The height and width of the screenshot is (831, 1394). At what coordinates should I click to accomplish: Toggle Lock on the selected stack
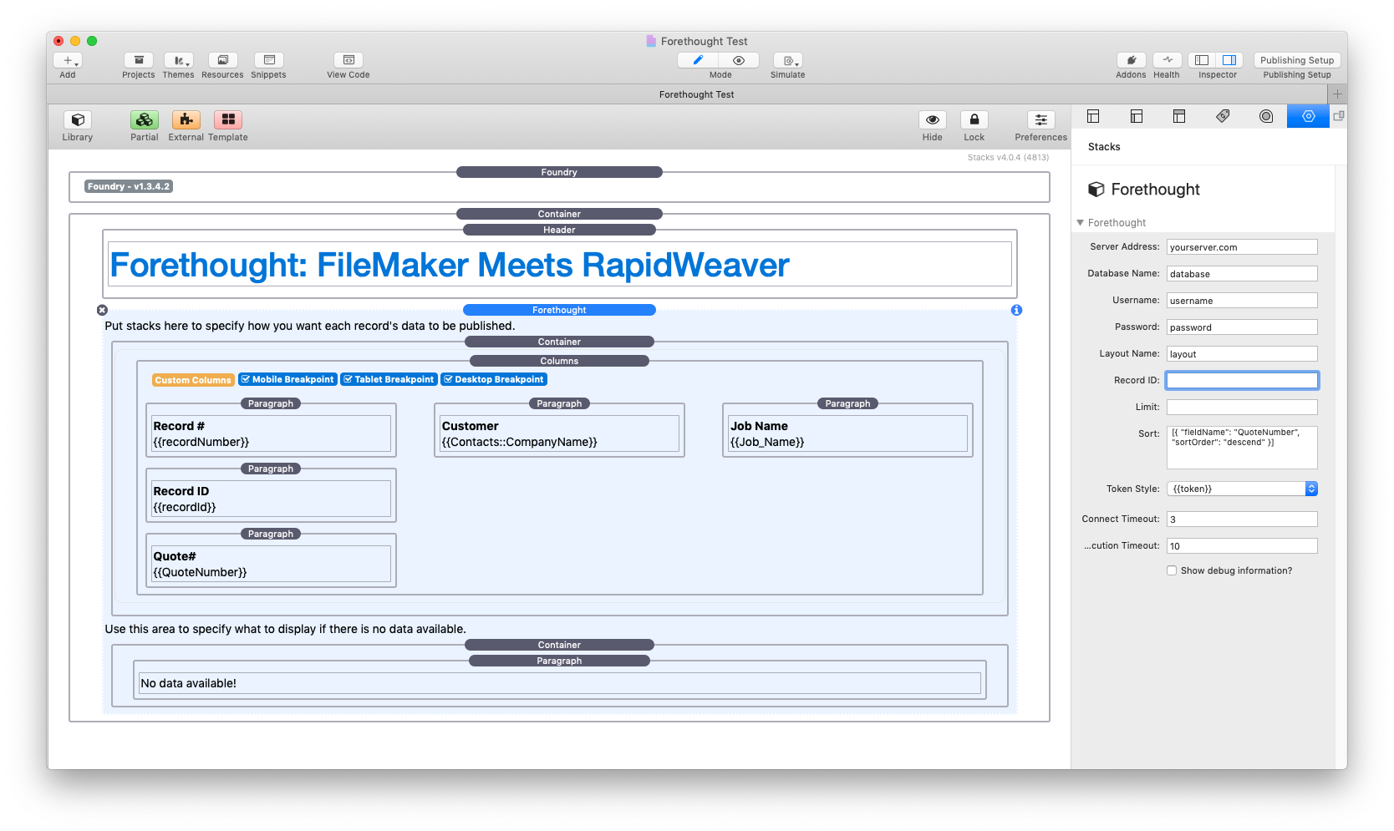(974, 119)
